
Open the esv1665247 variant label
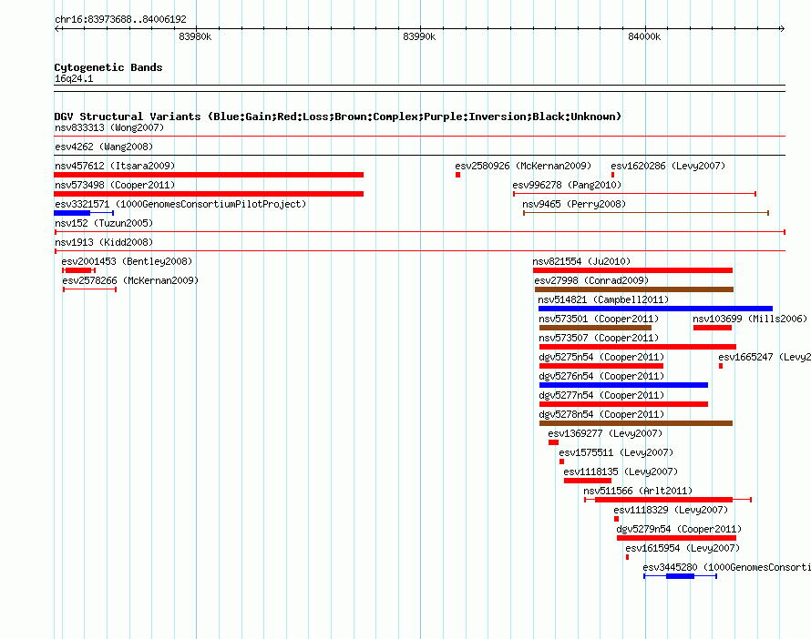point(765,357)
